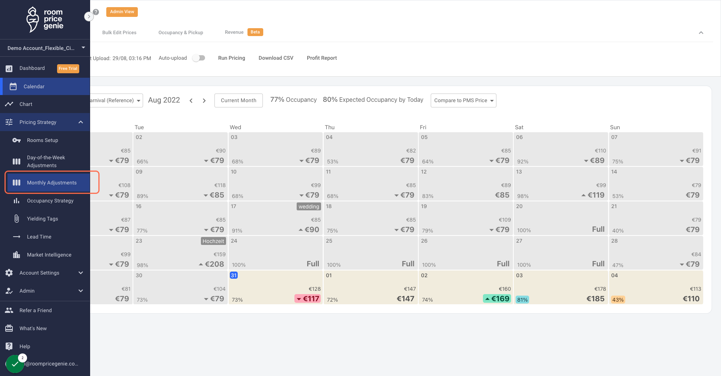The height and width of the screenshot is (376, 721).
Task: Click Download CSV
Action: (276, 58)
